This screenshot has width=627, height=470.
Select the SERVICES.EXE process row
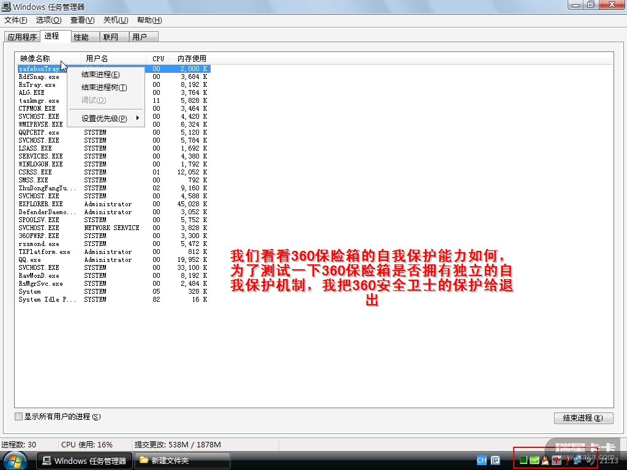pyautogui.click(x=113, y=156)
